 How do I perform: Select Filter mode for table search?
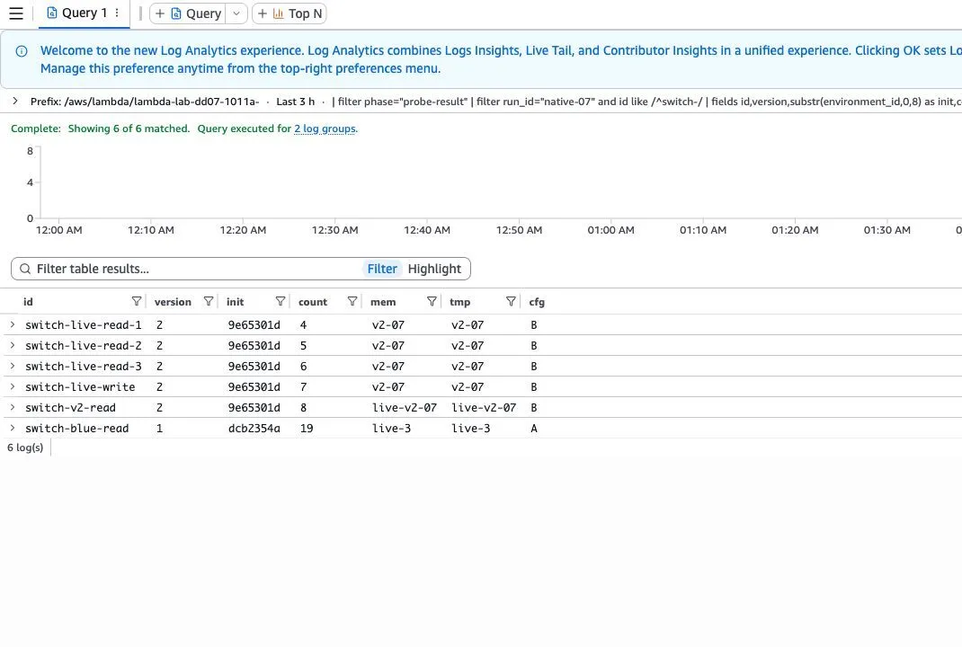381,269
